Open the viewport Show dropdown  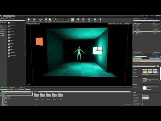tap(39, 24)
